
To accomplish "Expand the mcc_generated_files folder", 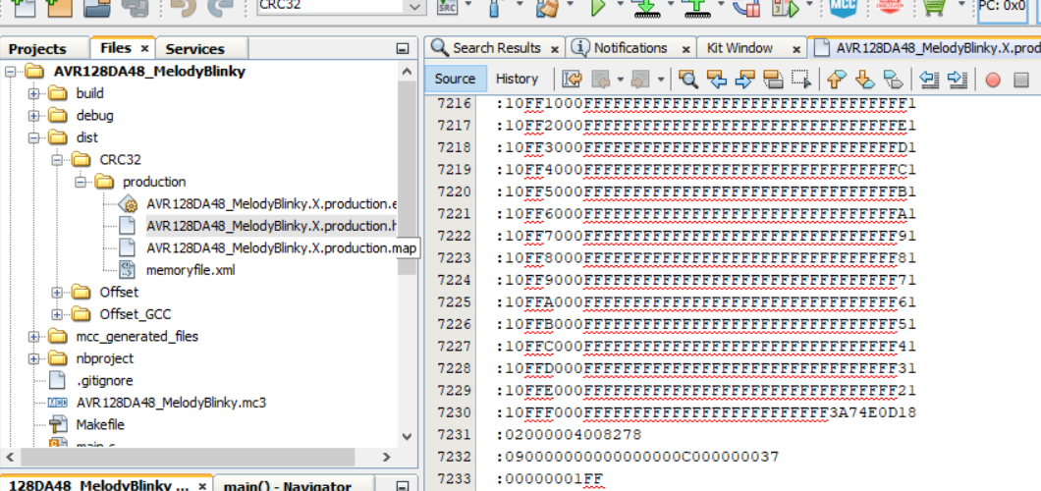I will [x=34, y=337].
